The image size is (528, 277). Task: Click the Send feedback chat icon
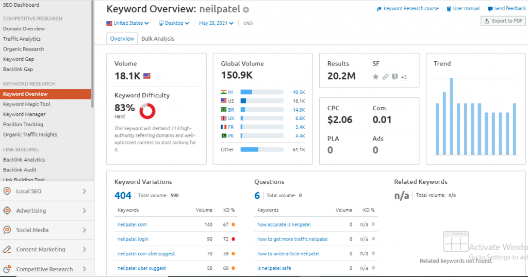tap(490, 9)
